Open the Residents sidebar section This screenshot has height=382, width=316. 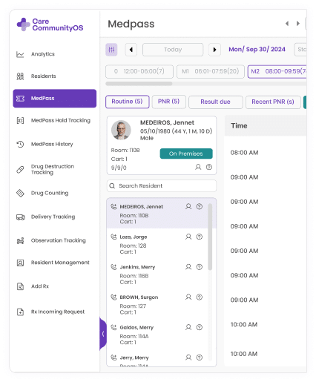click(43, 76)
